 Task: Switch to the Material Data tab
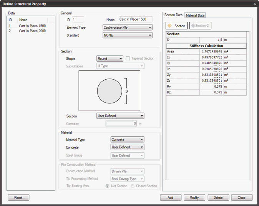pos(195,15)
